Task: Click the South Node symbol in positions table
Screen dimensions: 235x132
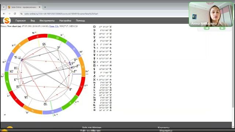Action: (94, 65)
